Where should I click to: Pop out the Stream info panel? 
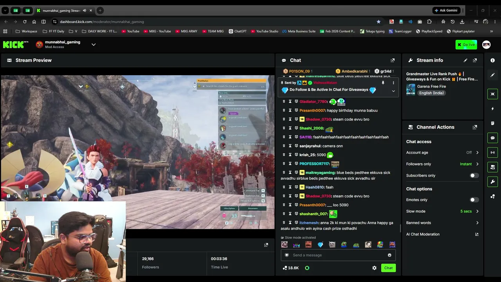tap(475, 60)
